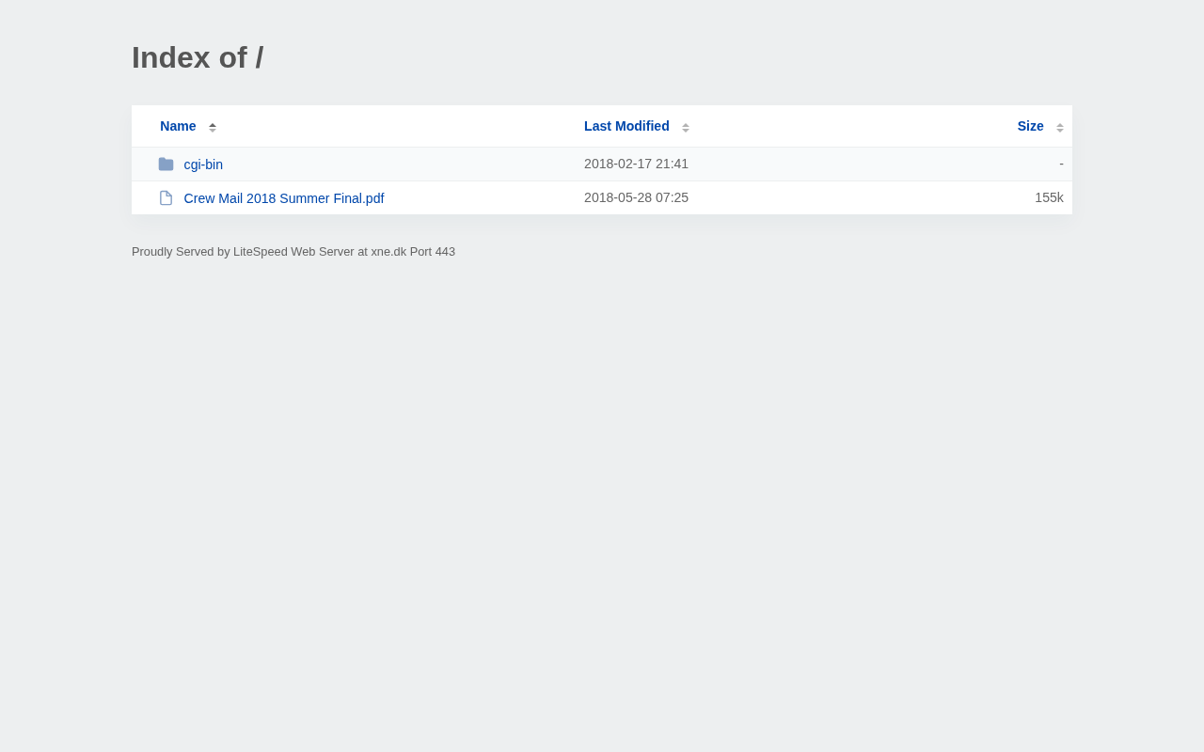Screen dimensions: 1204x752
Task: Click the xne.dk hostname in footer
Action: [x=388, y=252]
